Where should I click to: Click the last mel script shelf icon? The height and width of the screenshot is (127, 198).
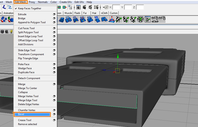(162, 19)
